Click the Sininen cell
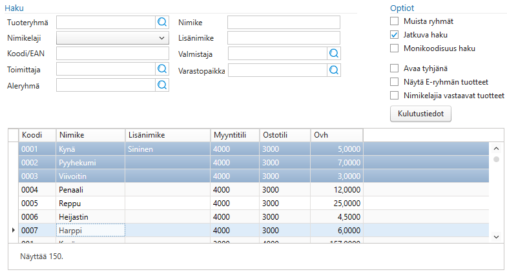This screenshot has height=272, width=507. 167,149
